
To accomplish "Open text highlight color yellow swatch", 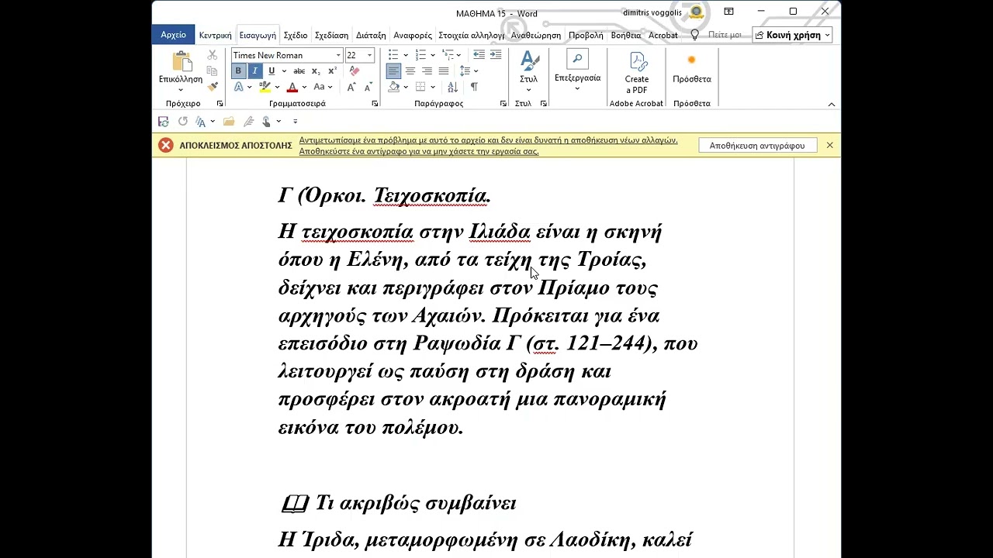I will click(x=265, y=87).
